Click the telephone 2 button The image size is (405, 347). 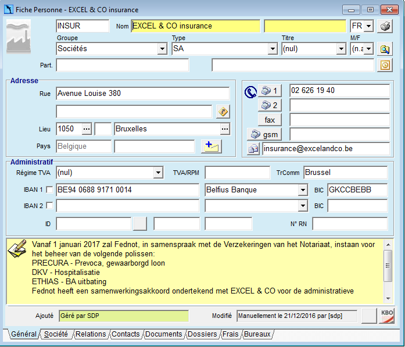(270, 105)
